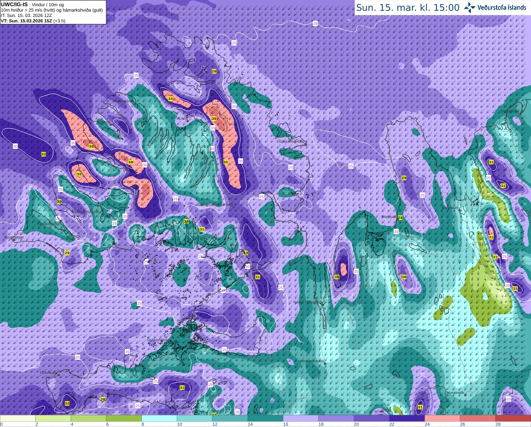Click the Siglufjörður station label

point(510,111)
